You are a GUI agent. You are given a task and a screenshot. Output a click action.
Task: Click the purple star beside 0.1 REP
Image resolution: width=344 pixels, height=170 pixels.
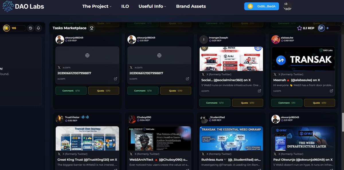pos(299,28)
